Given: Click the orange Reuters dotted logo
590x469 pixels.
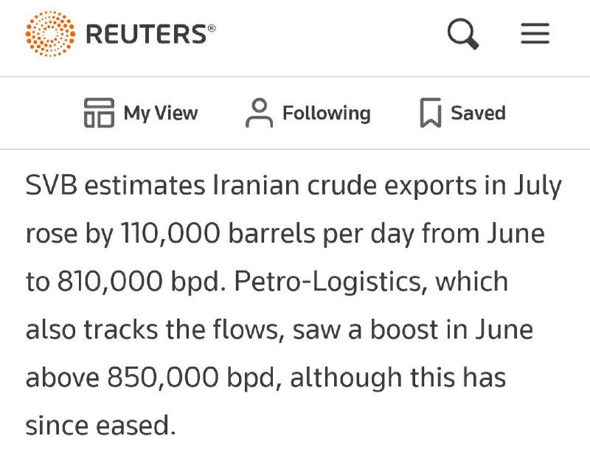Looking at the screenshot, I should [50, 34].
